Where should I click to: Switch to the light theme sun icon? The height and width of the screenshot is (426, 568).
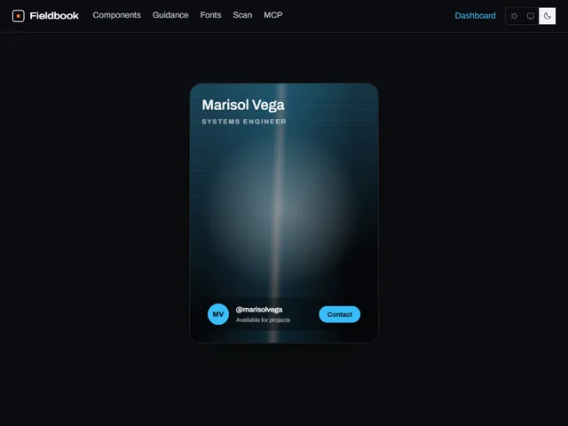tap(514, 16)
